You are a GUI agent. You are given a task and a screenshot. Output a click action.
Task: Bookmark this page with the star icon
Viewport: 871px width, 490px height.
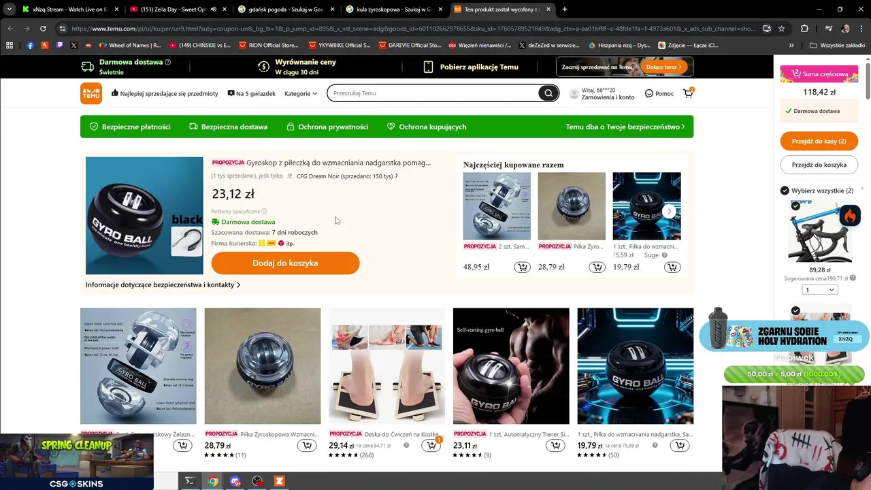point(782,29)
